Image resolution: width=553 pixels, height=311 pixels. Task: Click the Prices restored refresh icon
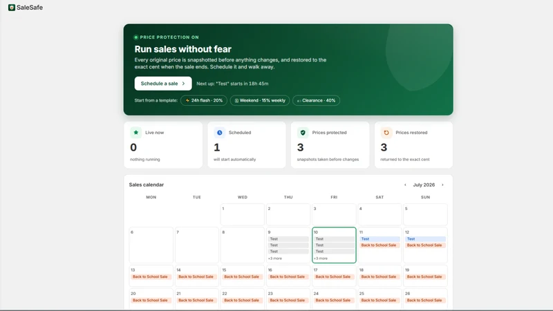[386, 133]
